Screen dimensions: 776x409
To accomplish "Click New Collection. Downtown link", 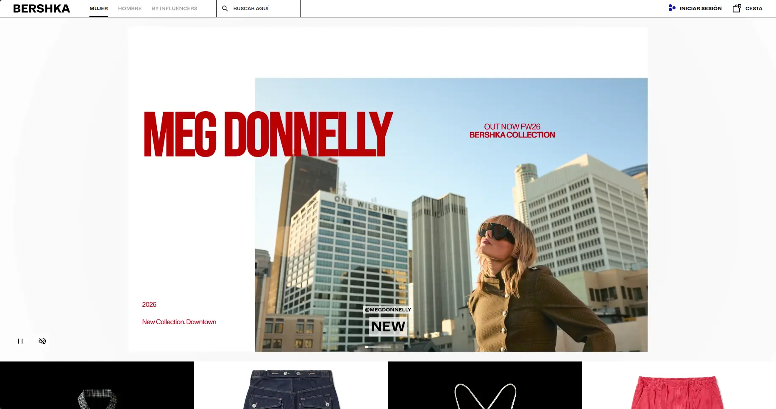I will point(179,322).
